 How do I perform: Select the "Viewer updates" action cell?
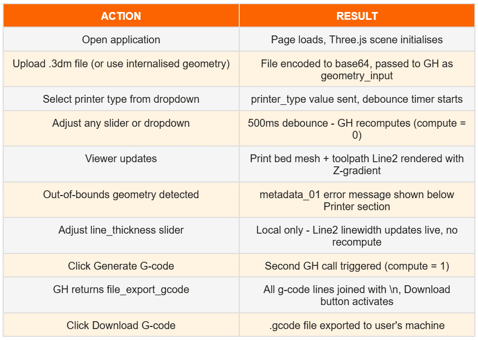point(121,159)
